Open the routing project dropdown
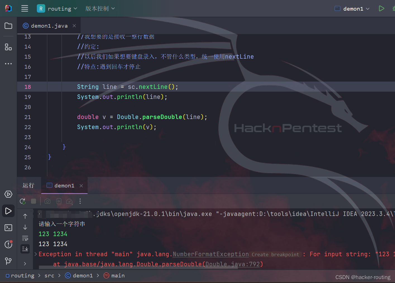The height and width of the screenshot is (283, 395). 57,9
